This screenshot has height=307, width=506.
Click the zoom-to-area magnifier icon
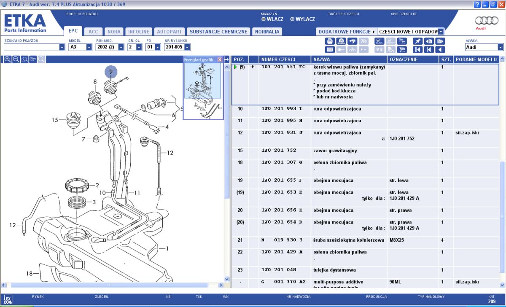[24, 59]
